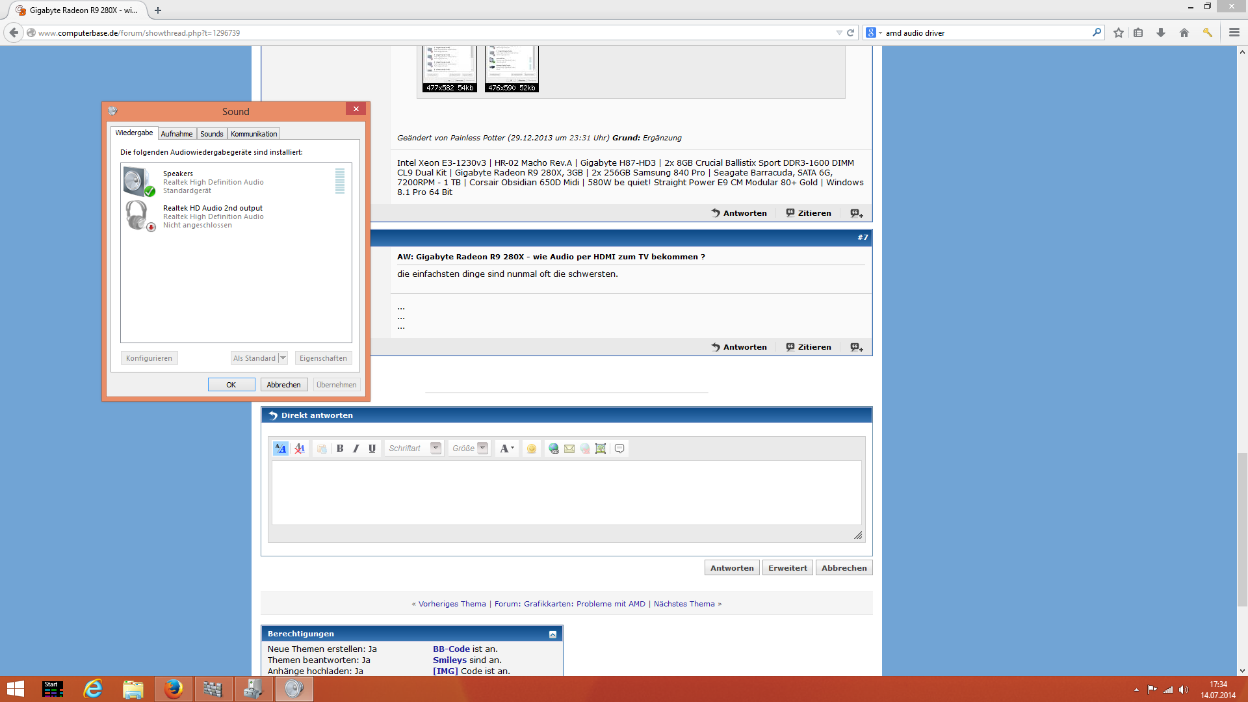Toggle editor source mode A/A button

pos(281,448)
